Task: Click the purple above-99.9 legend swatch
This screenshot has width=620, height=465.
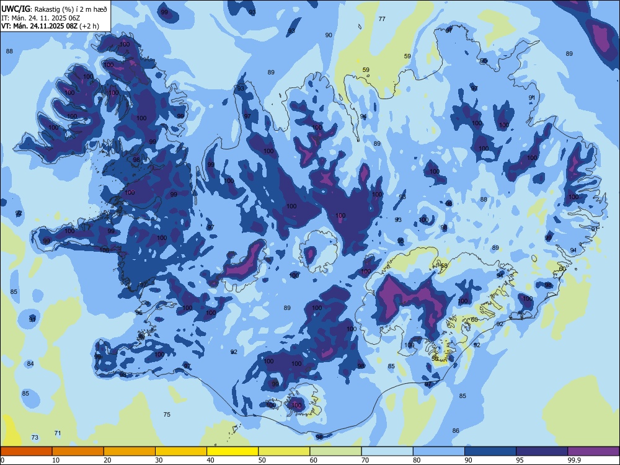Action: pyautogui.click(x=593, y=451)
